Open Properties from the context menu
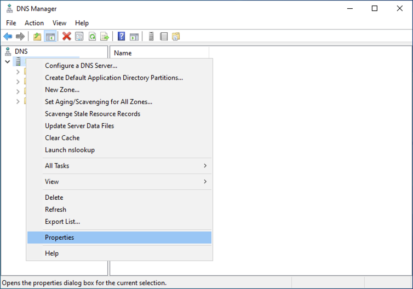The width and height of the screenshot is (413, 289). [119, 238]
